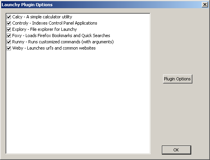210x160 pixels.
Task: Confirm the dialog with OK
Action: 176,150
